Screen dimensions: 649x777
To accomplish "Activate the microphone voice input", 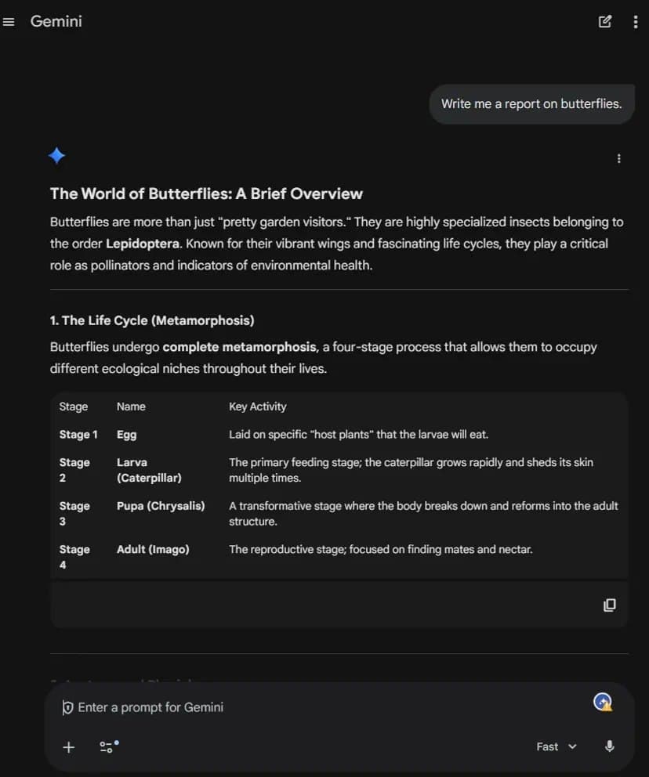I will point(609,746).
